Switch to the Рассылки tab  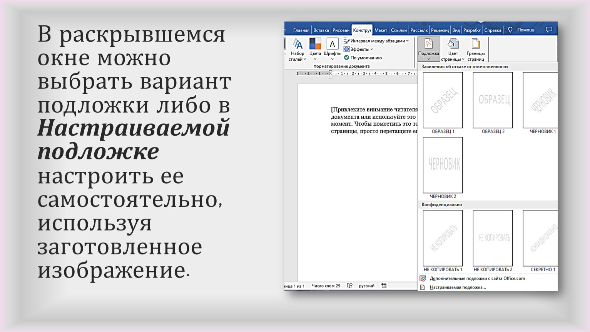[419, 30]
